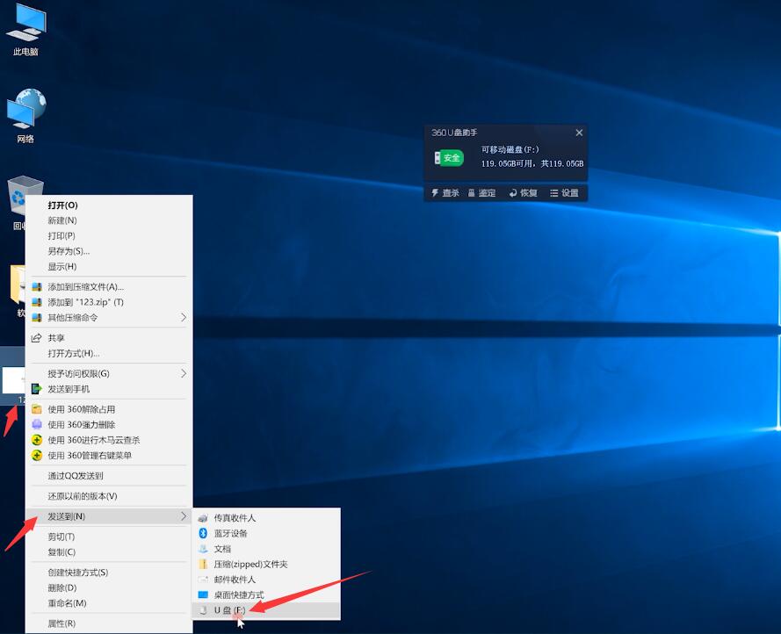
Task: Choose 删除(D) in the context menu
Action: (x=109, y=587)
